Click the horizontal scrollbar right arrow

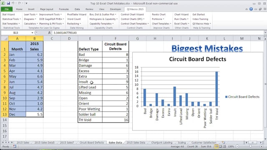click(x=261, y=142)
